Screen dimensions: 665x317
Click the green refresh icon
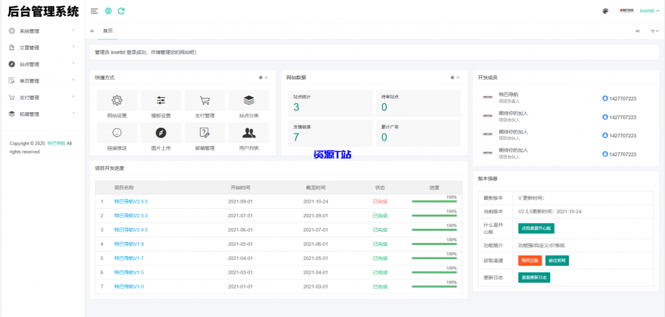click(121, 11)
